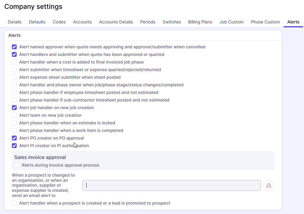Open the Billing Plans tab
The image size is (304, 214).
pyautogui.click(x=200, y=22)
